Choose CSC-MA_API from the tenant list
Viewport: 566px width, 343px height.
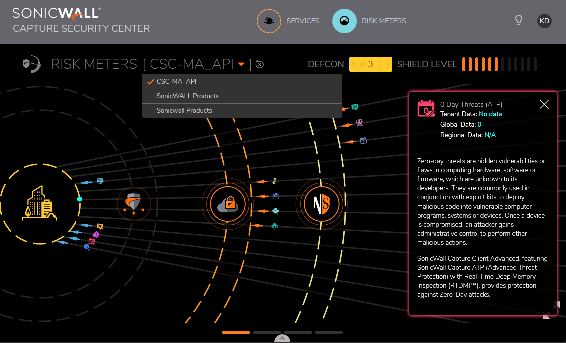tap(242, 81)
